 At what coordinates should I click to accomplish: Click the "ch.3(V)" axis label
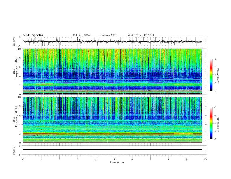pyautogui.click(x=14, y=150)
